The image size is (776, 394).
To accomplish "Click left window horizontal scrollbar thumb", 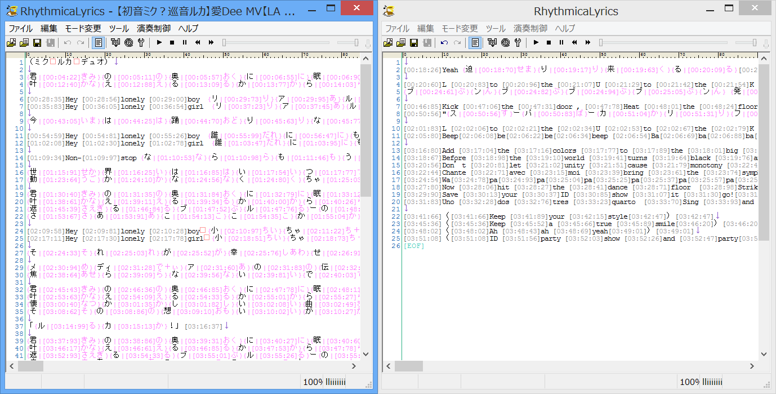I will 32,366.
